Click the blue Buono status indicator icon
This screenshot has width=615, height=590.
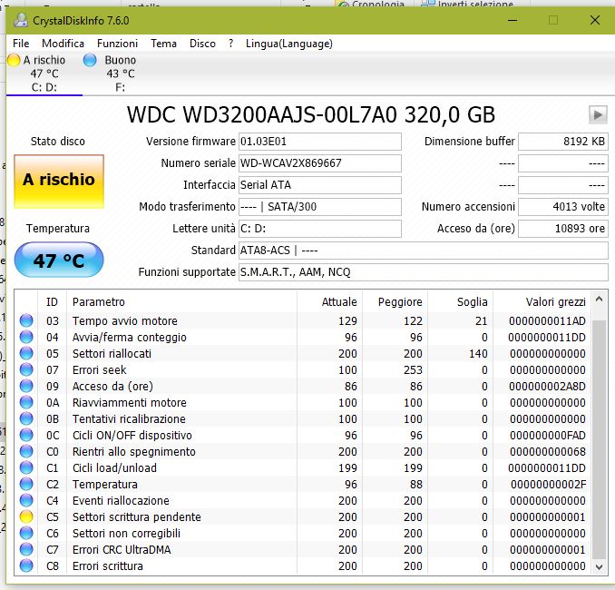[90, 60]
